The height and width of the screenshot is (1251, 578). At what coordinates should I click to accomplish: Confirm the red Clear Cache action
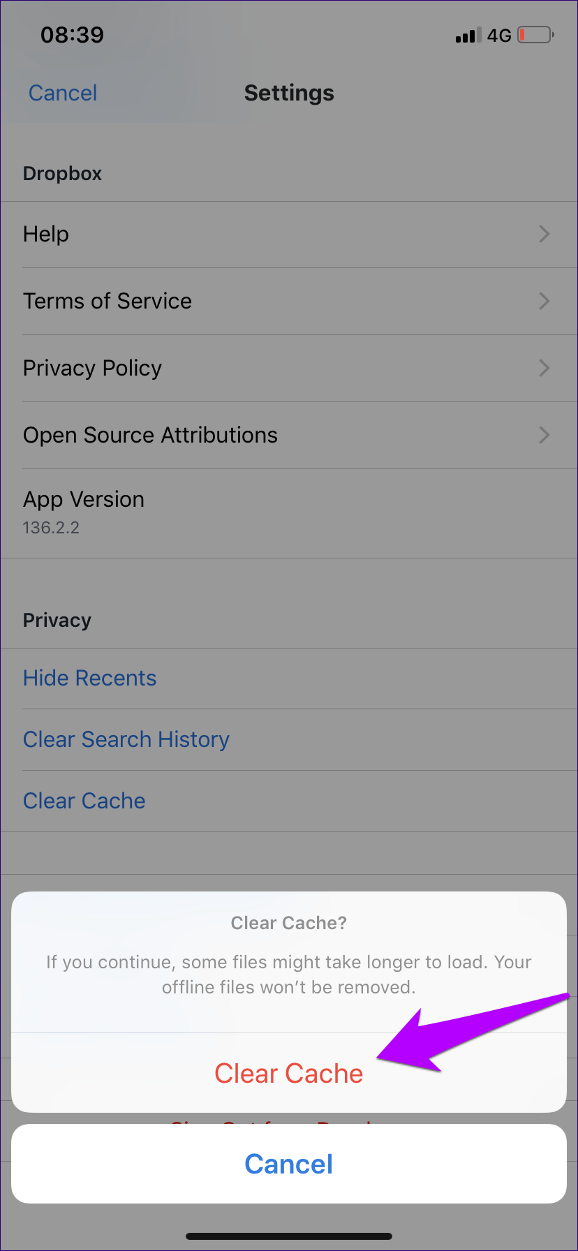(288, 1073)
